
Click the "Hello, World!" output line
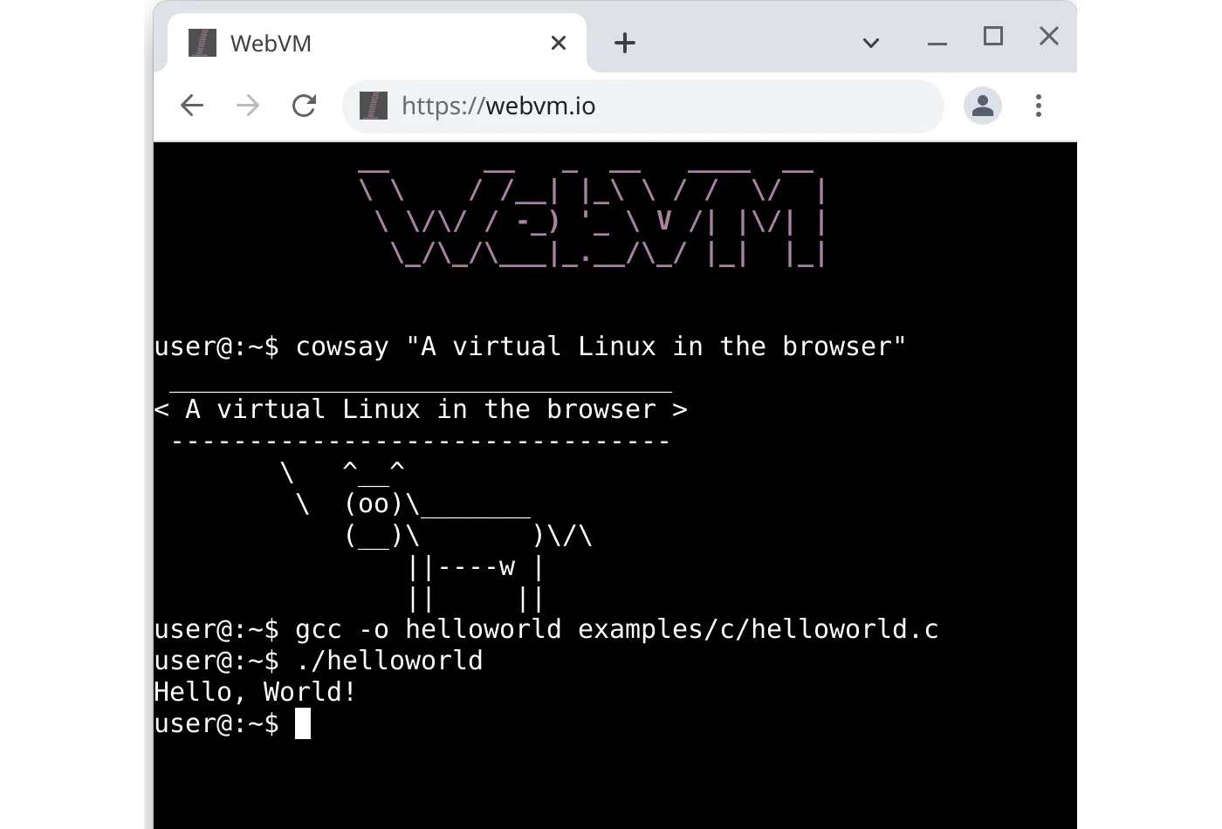255,692
